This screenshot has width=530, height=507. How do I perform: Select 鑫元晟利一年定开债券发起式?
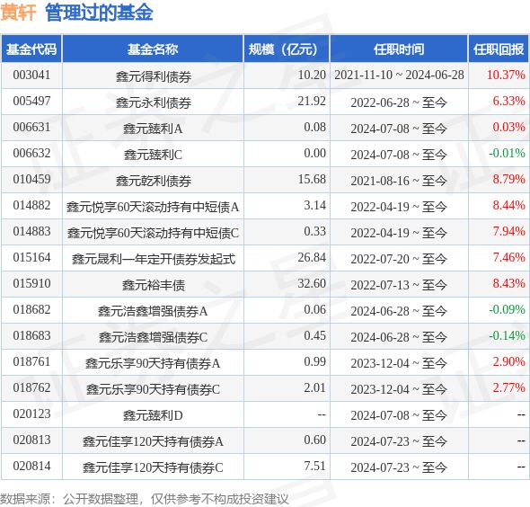(x=154, y=259)
